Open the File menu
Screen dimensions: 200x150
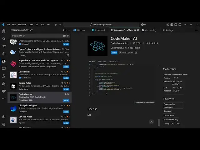point(8,24)
